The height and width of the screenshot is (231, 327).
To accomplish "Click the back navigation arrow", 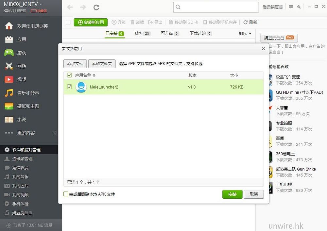I will pyautogui.click(x=70, y=7).
